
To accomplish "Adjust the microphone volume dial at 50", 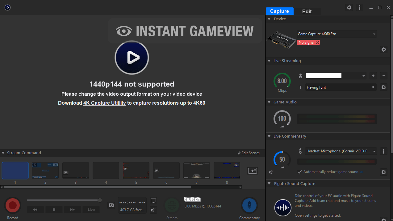I will [x=282, y=159].
